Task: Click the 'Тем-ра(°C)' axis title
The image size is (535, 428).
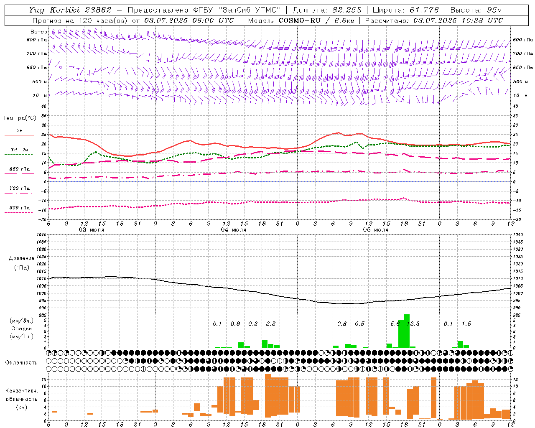Action: coord(20,118)
